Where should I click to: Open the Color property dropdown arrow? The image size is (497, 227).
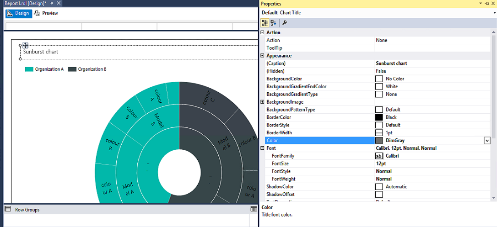(486, 141)
